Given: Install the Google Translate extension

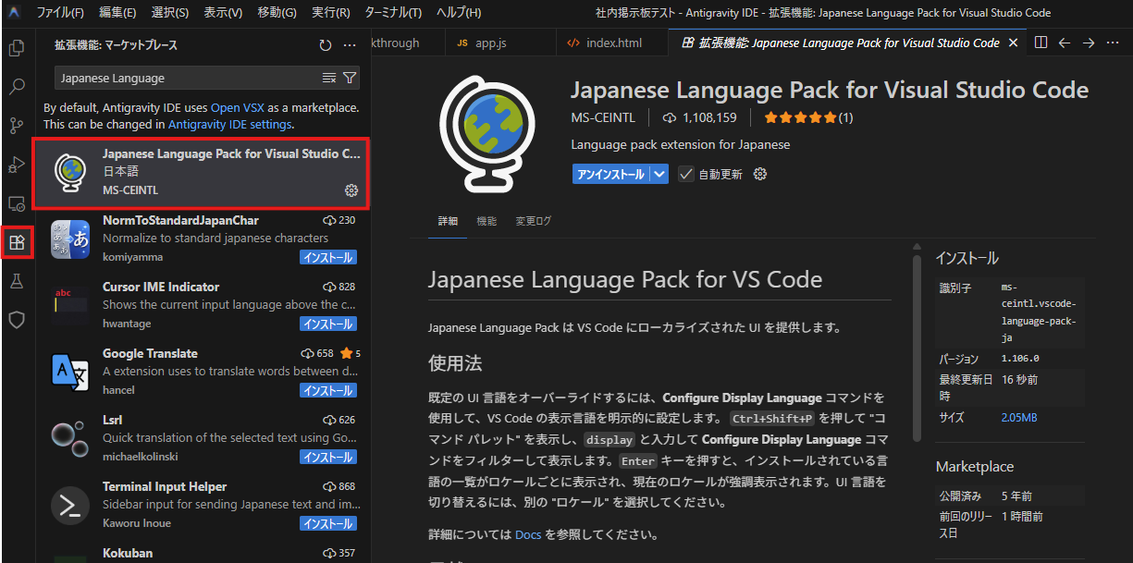Looking at the screenshot, I should pyautogui.click(x=327, y=390).
